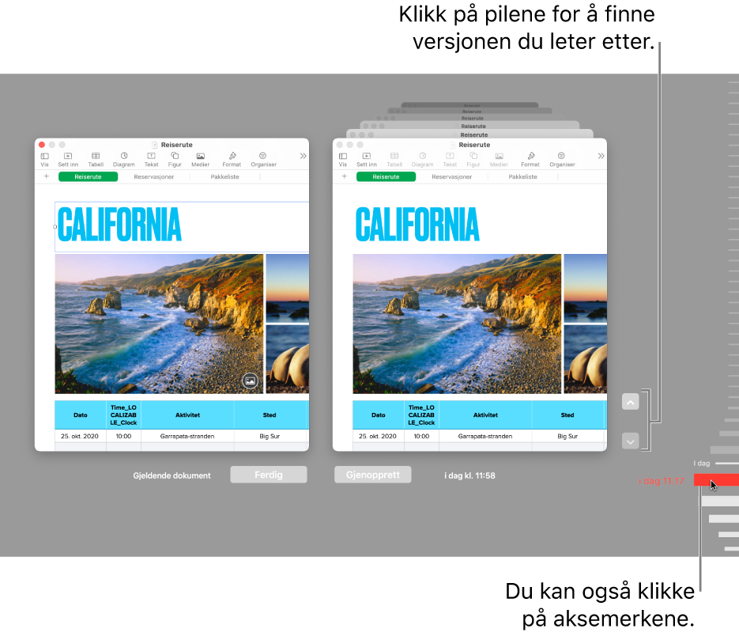This screenshot has height=640, width=739.
Task: Toggle Format sidebar in current document window
Action: click(232, 160)
